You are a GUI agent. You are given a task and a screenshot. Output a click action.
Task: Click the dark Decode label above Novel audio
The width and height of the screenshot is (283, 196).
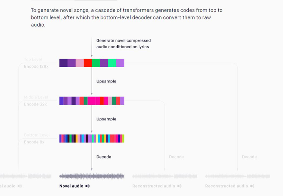coord(103,157)
